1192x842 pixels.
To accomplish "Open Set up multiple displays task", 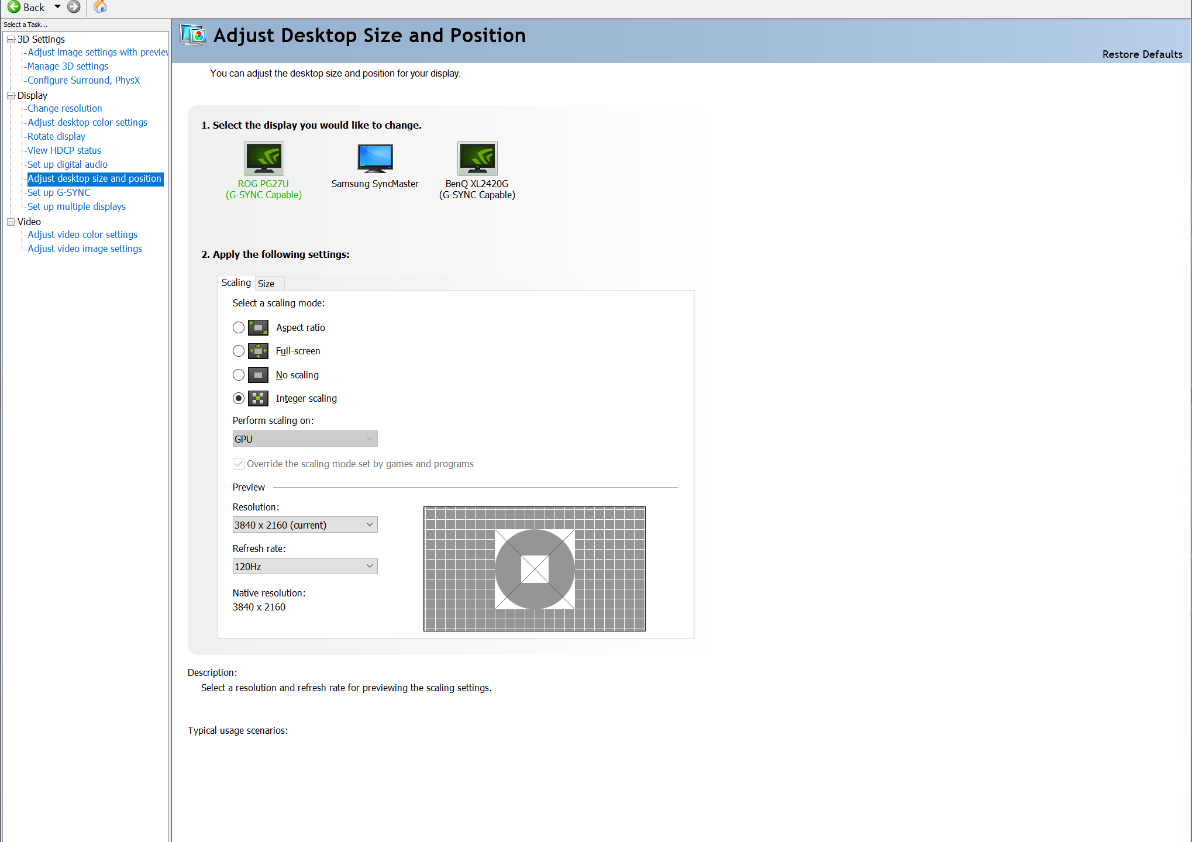I will [x=77, y=206].
